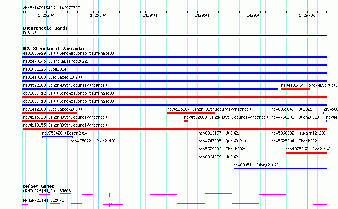Click the blue nsv4522660 variant bar
The image size is (338, 209).
(x=150, y=89)
